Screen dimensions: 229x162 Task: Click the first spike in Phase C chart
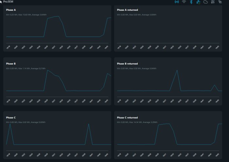10,124
